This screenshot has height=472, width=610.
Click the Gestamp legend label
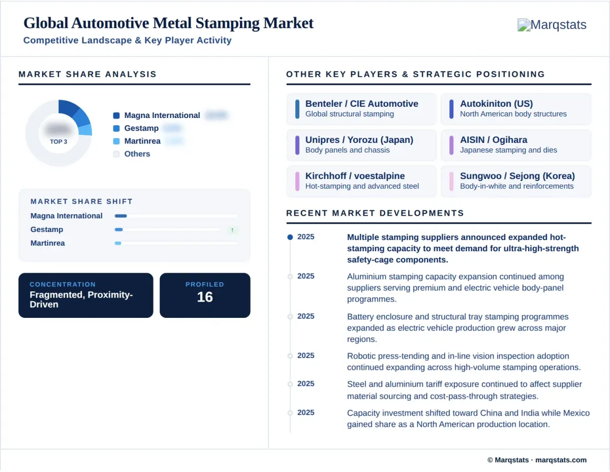pyautogui.click(x=141, y=128)
